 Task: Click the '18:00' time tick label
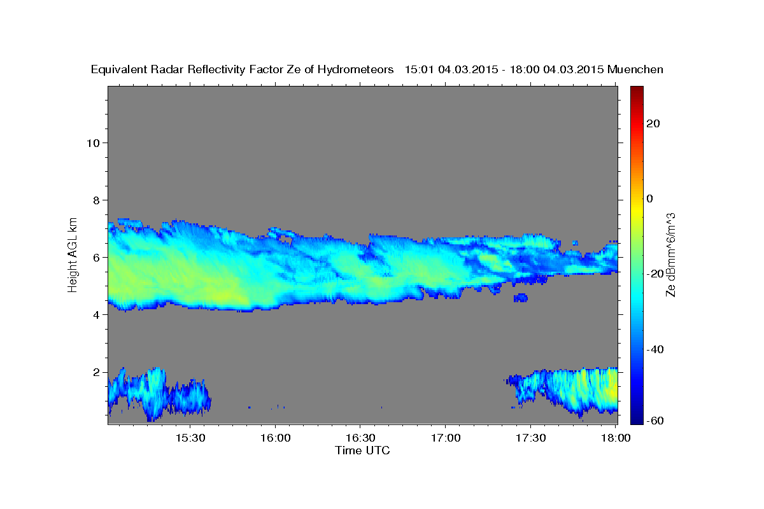click(616, 438)
